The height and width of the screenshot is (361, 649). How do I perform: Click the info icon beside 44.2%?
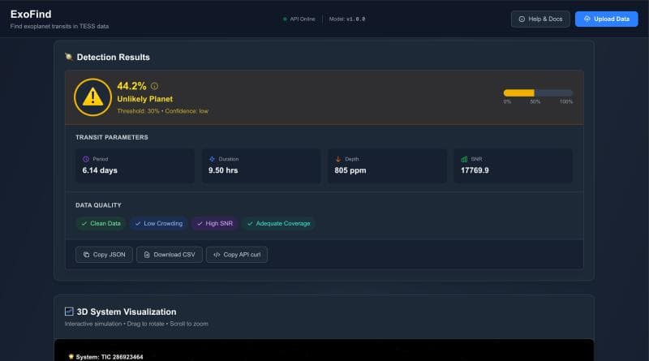pyautogui.click(x=154, y=86)
